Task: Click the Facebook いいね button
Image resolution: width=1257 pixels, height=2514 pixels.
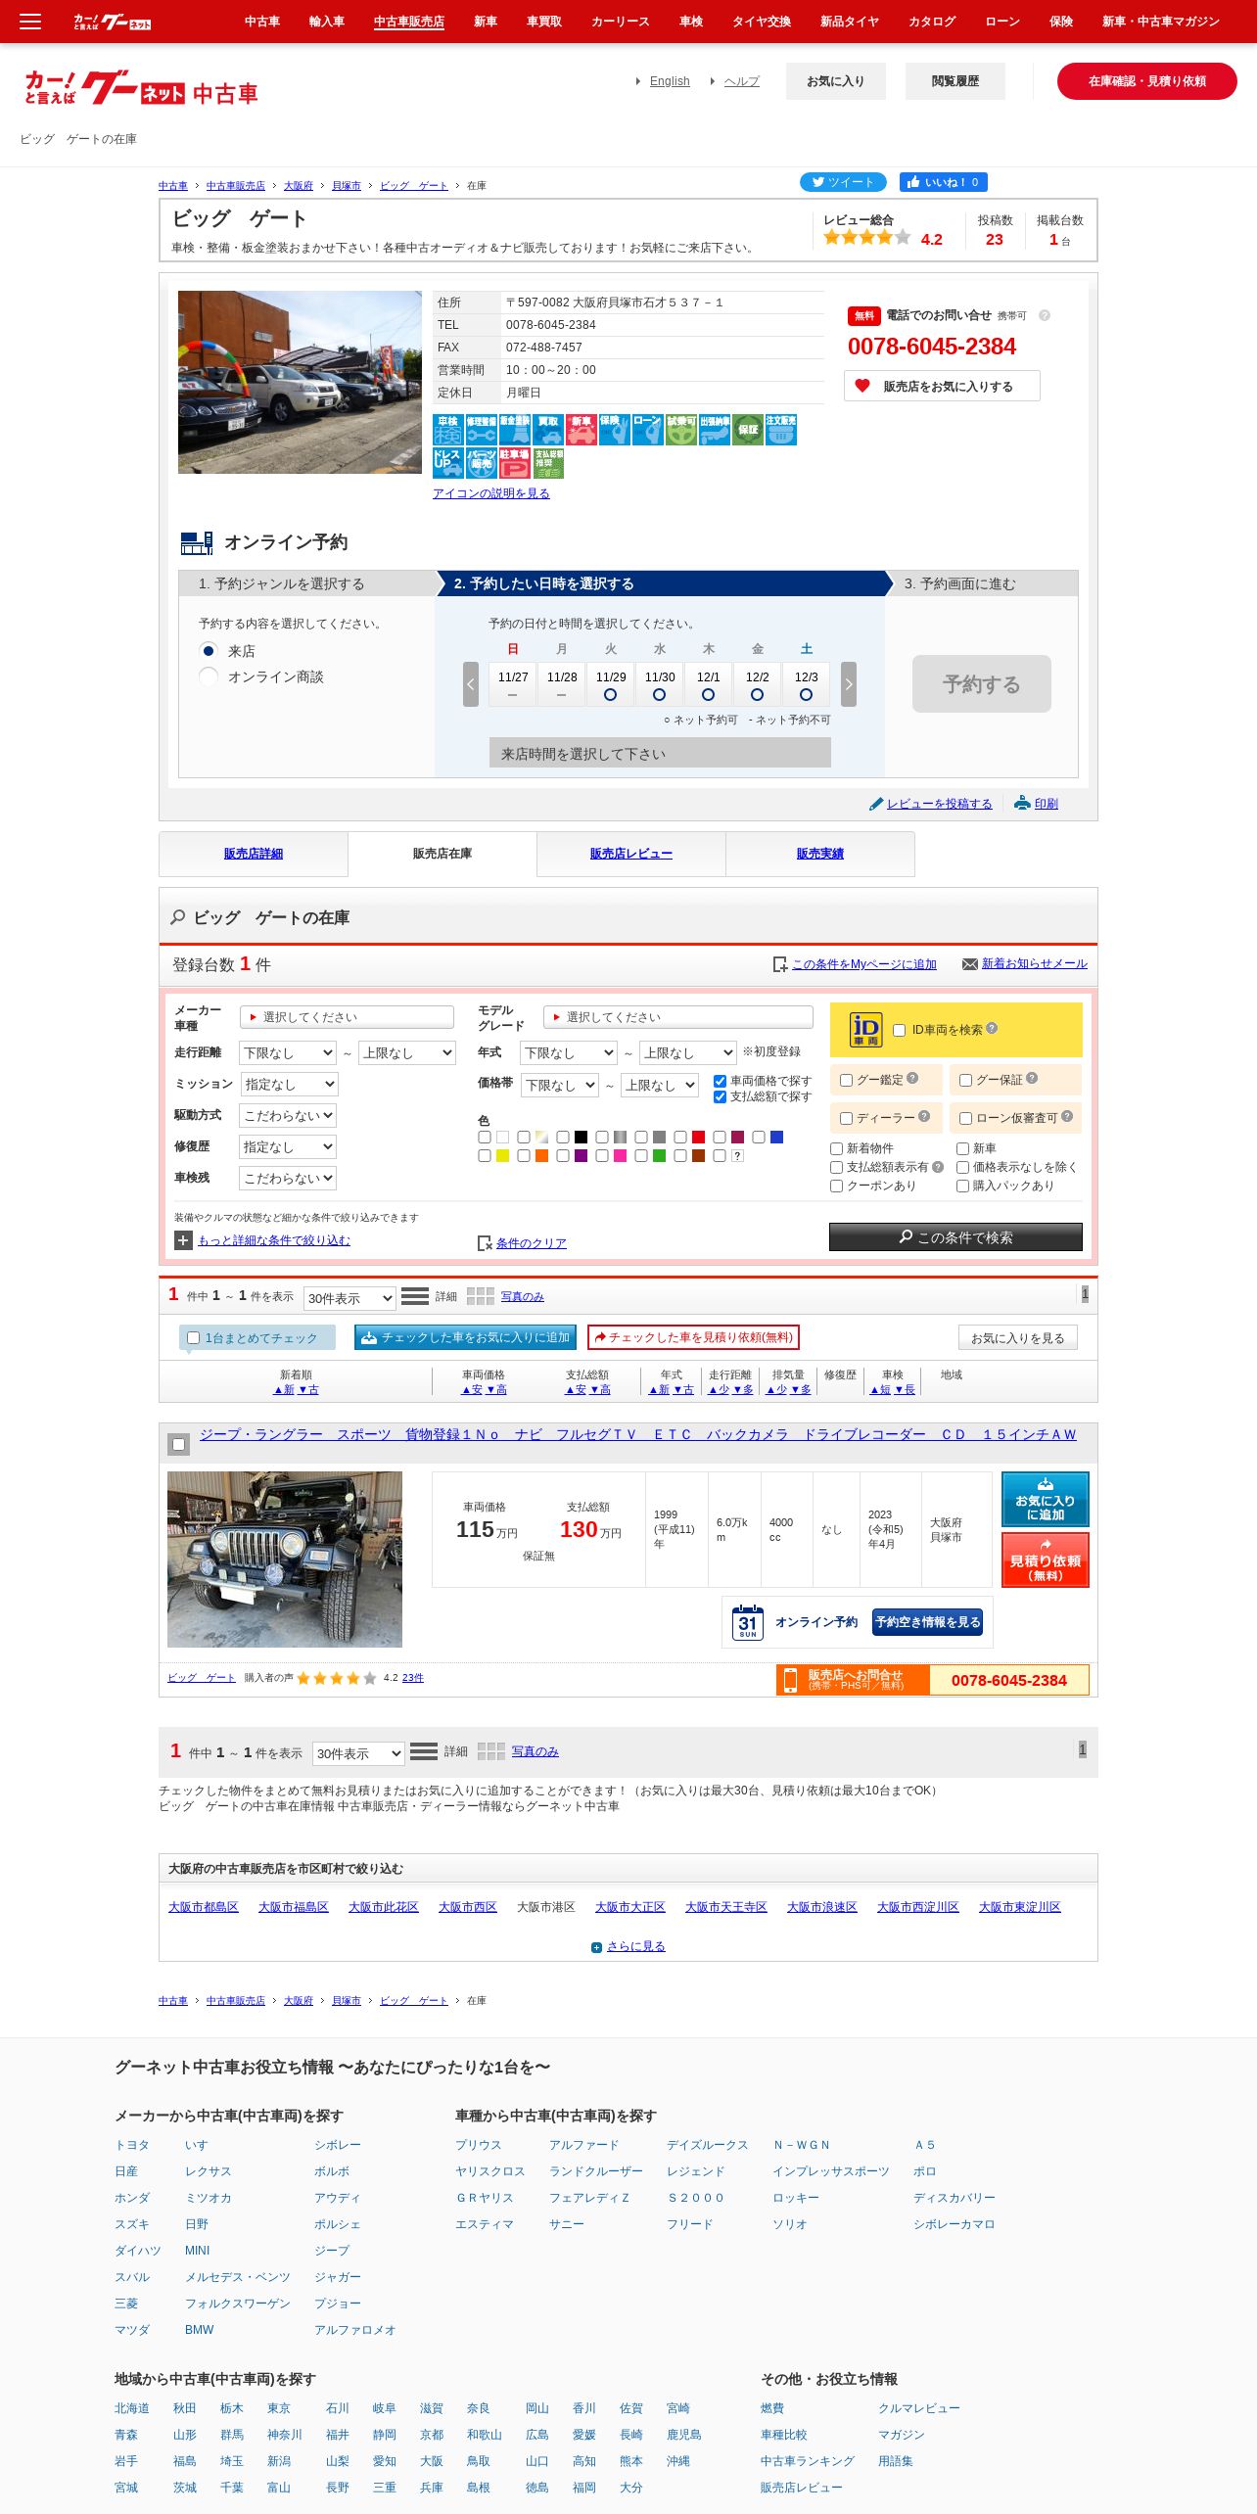Action: [944, 182]
